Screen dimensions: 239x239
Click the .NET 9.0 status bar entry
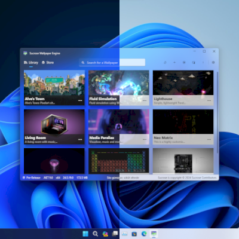pyautogui.click(x=48, y=177)
